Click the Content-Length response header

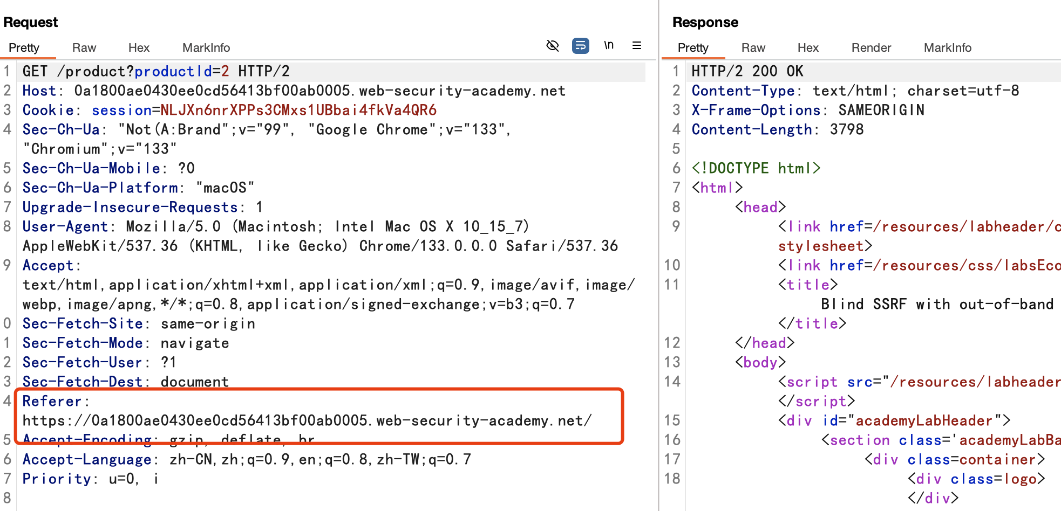(x=778, y=130)
